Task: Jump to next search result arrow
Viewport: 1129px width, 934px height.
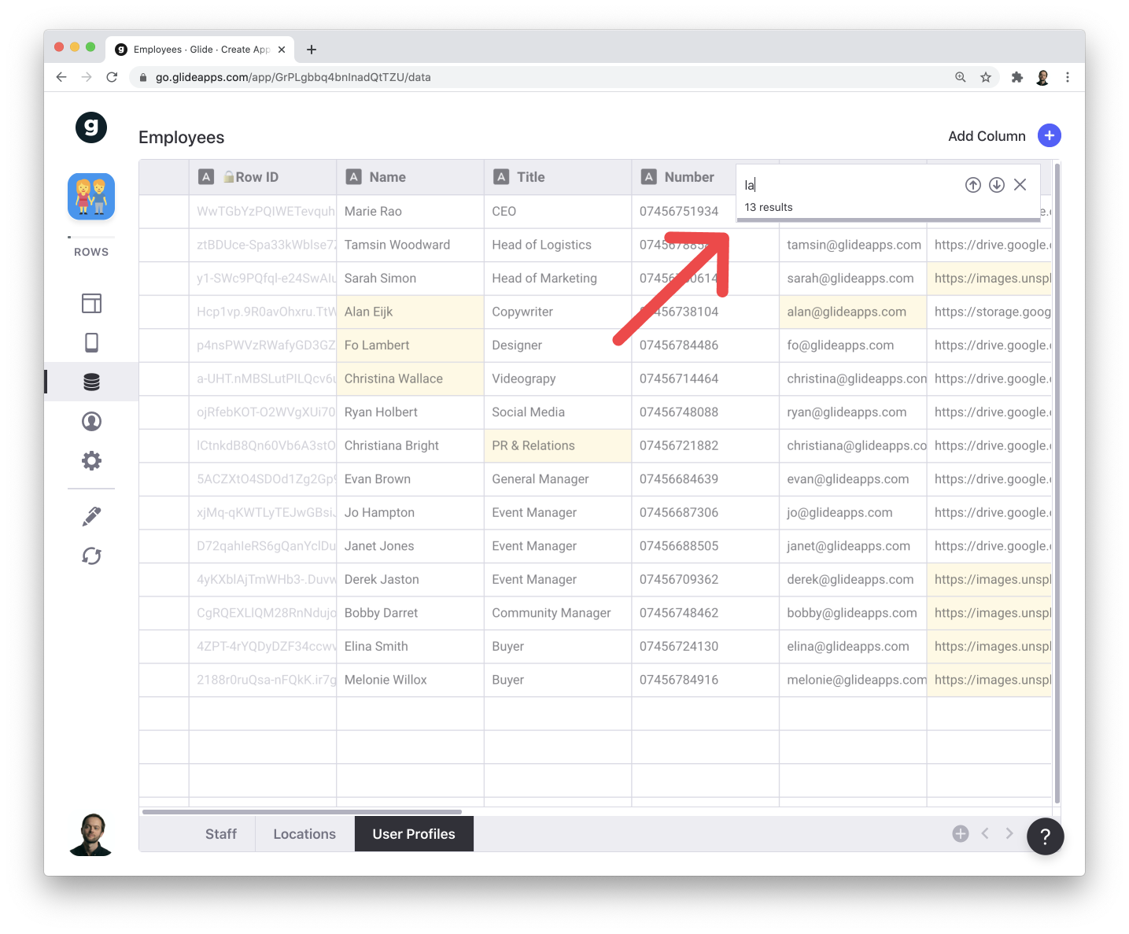Action: click(x=997, y=185)
